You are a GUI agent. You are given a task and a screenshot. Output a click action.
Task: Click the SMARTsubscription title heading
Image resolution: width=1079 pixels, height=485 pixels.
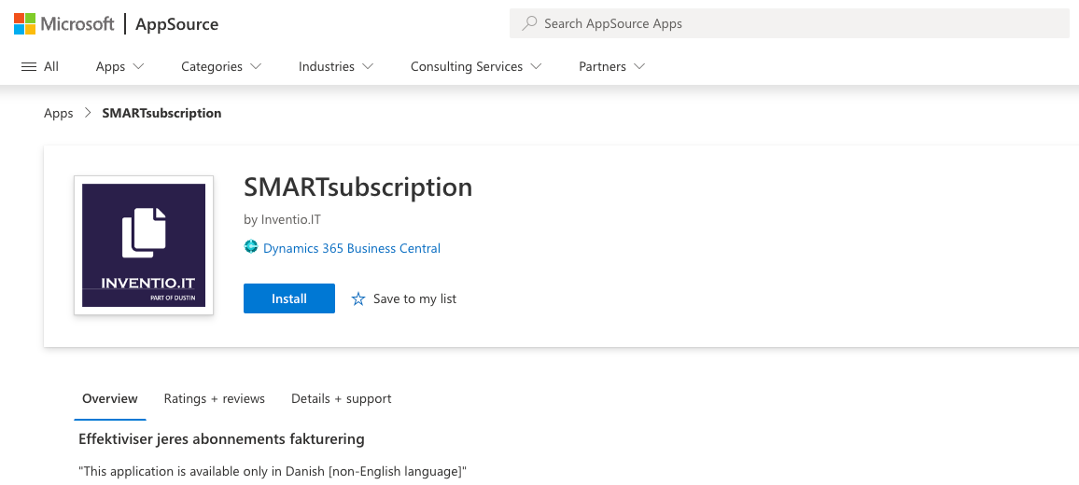click(357, 187)
